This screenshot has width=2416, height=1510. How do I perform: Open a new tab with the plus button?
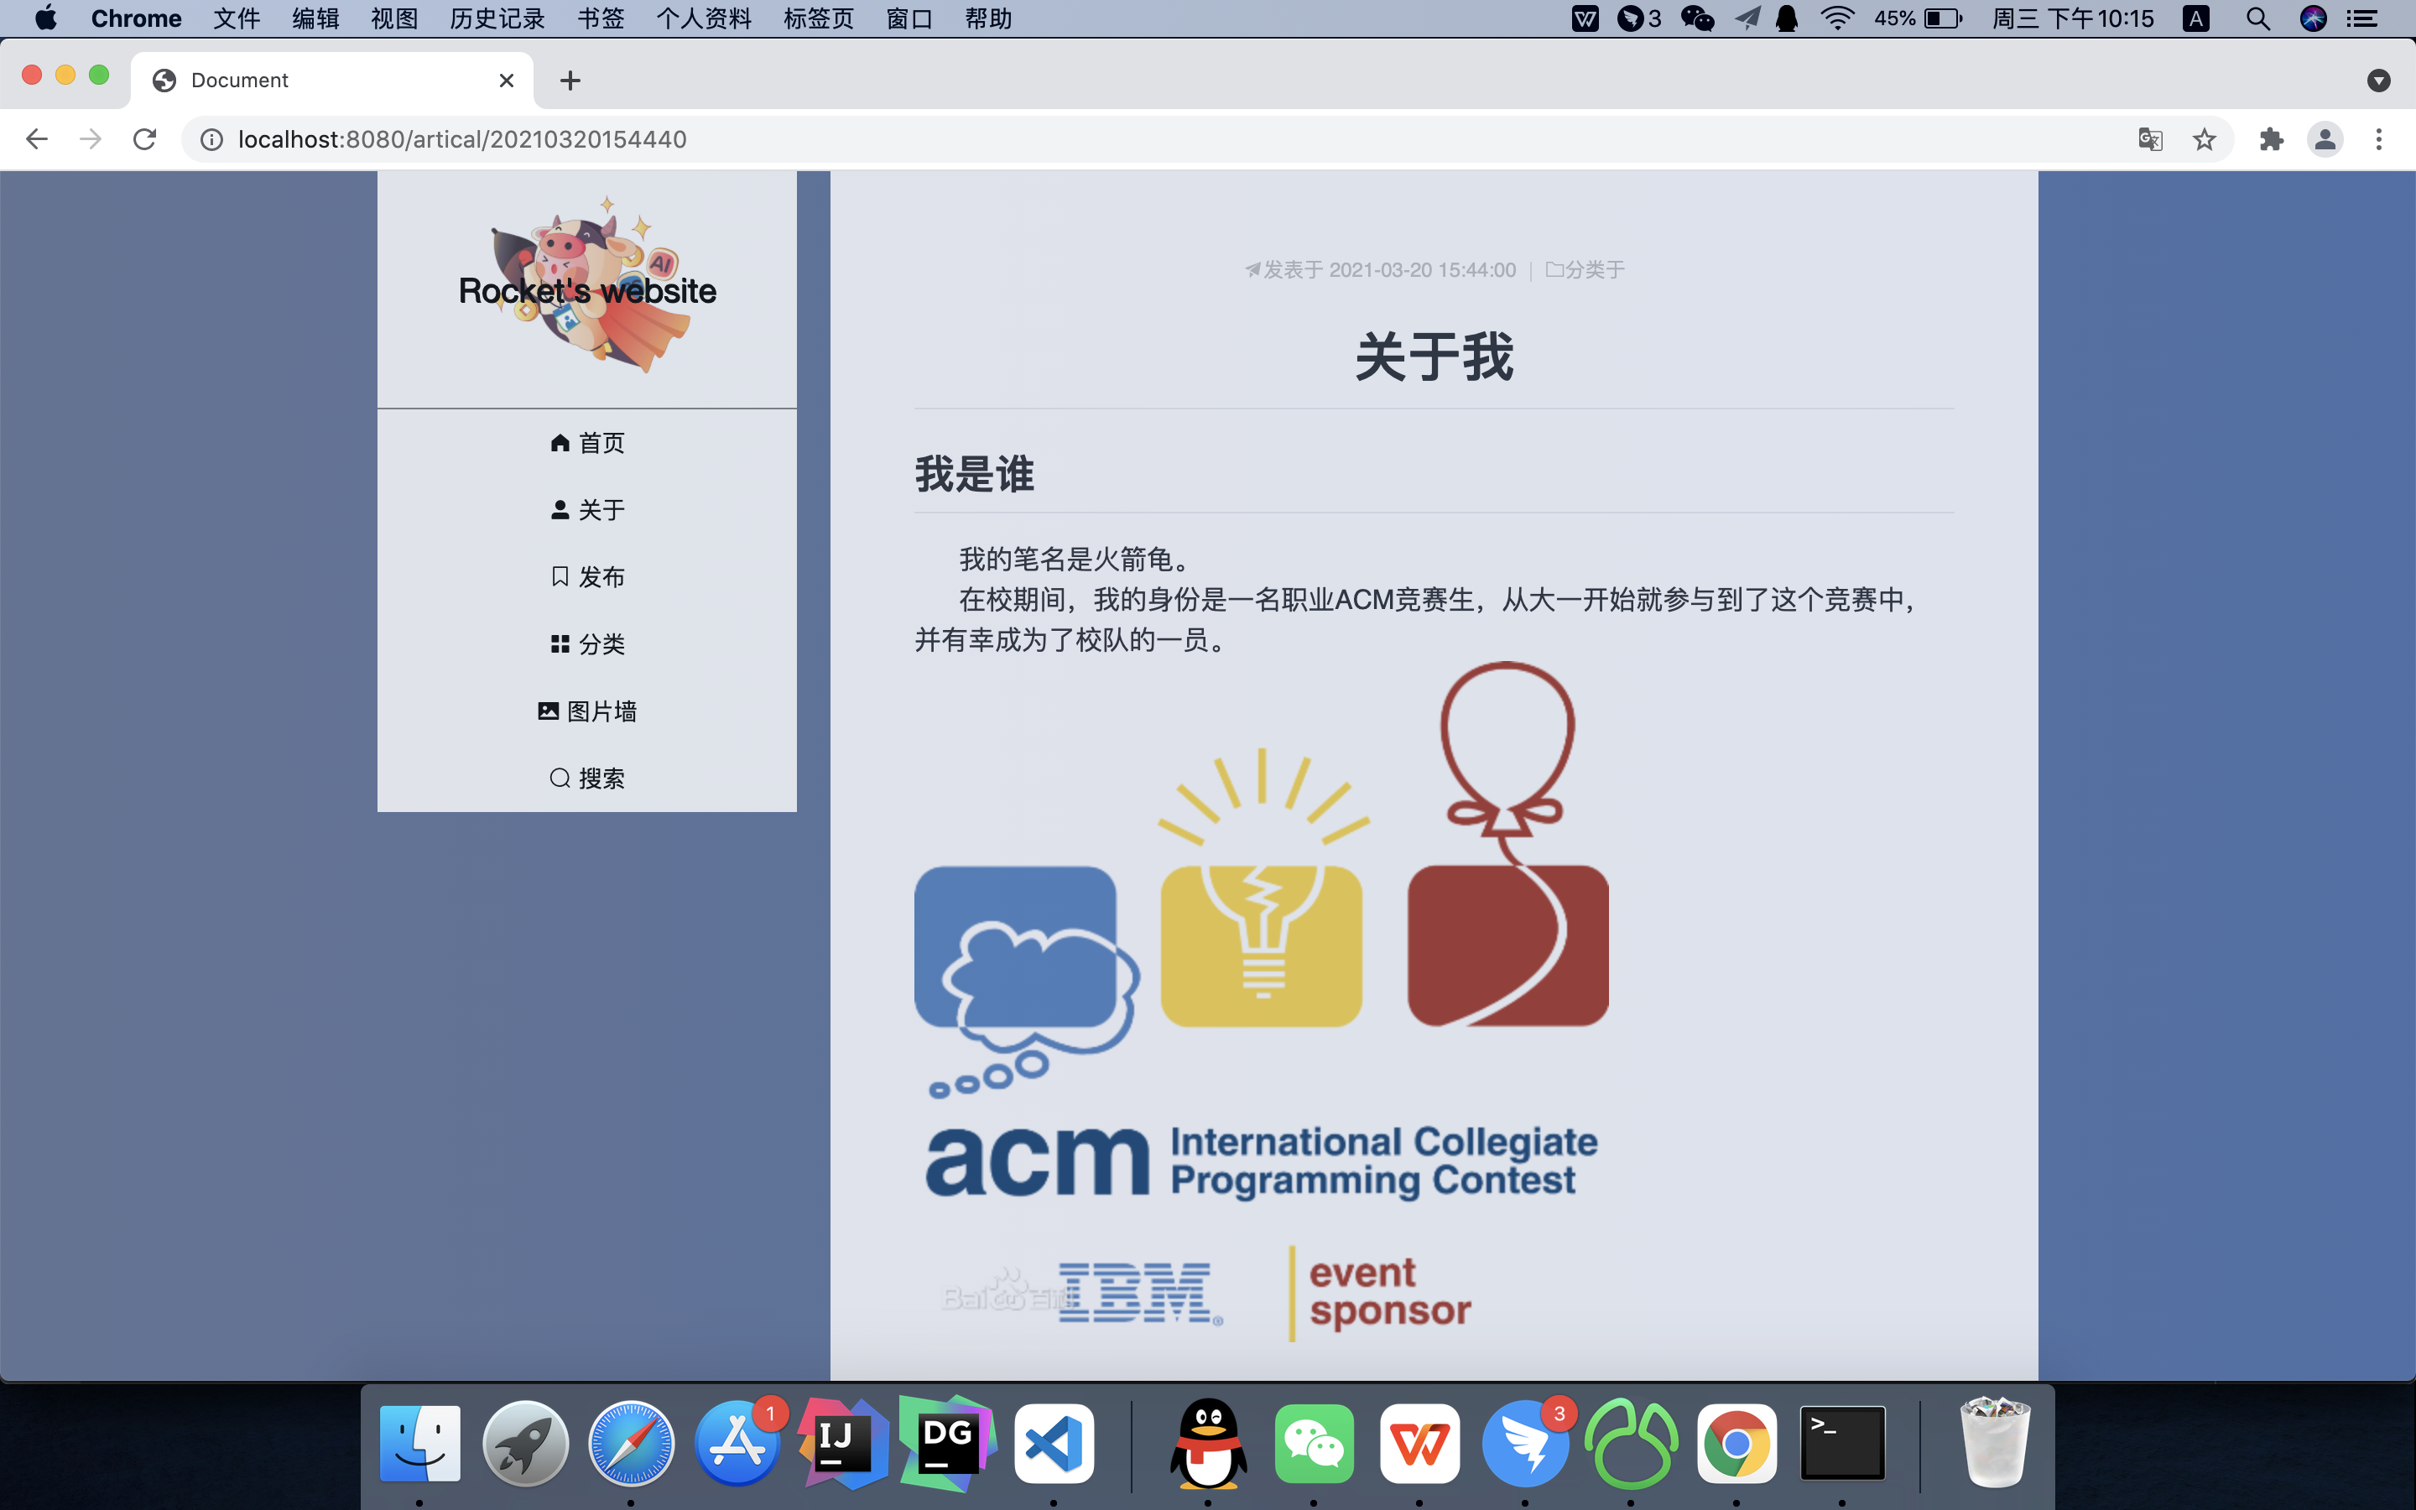coord(569,80)
